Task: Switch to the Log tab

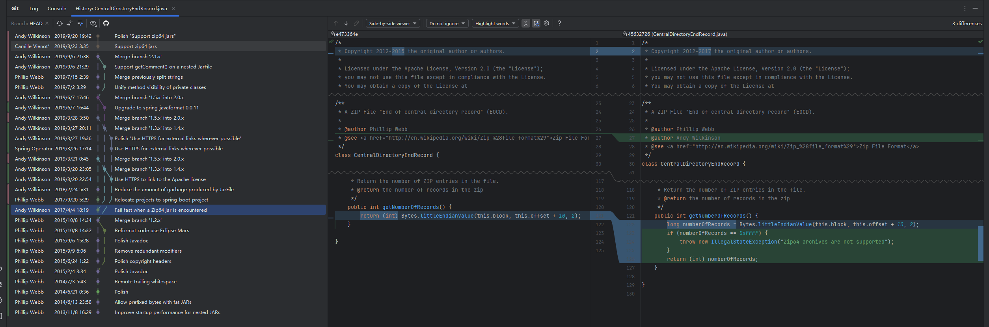Action: click(34, 9)
